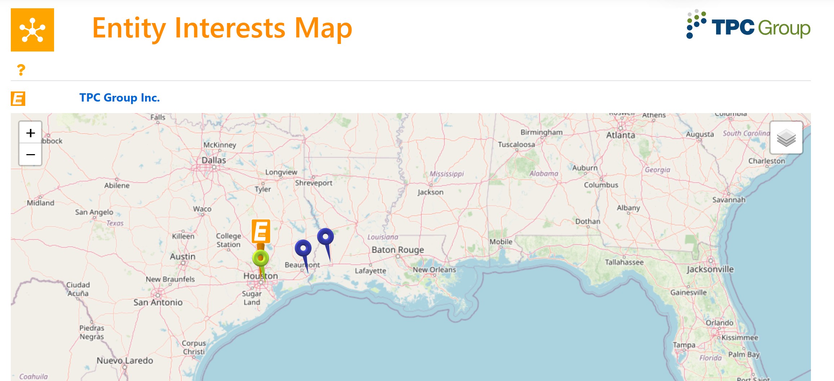Viewport: 834px width, 381px height.
Task: Click the orange network hub icon
Action: point(32,30)
